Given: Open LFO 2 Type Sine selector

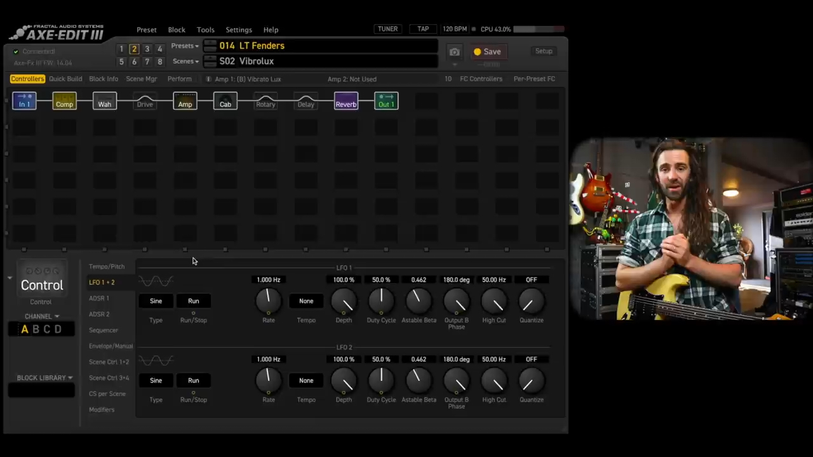Looking at the screenshot, I should [x=156, y=380].
